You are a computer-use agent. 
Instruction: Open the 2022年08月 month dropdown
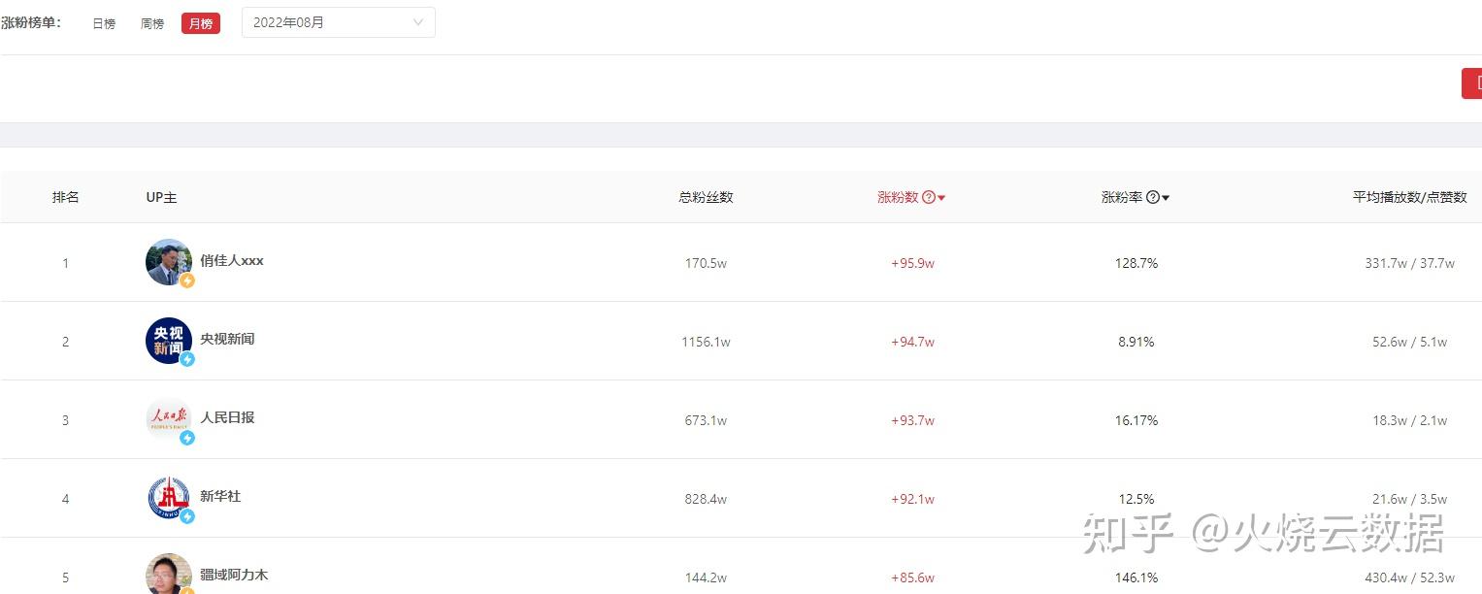click(338, 22)
